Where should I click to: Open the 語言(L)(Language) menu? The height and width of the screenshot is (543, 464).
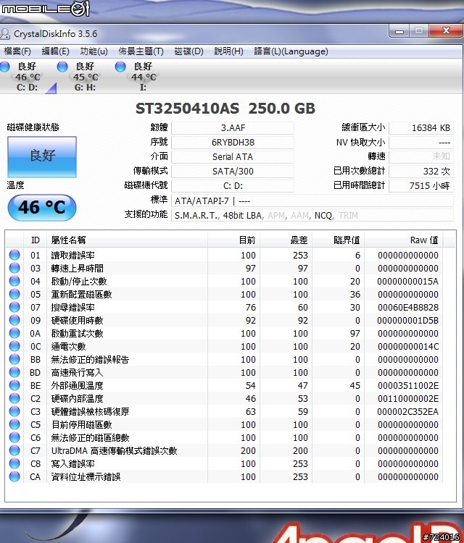point(291,51)
